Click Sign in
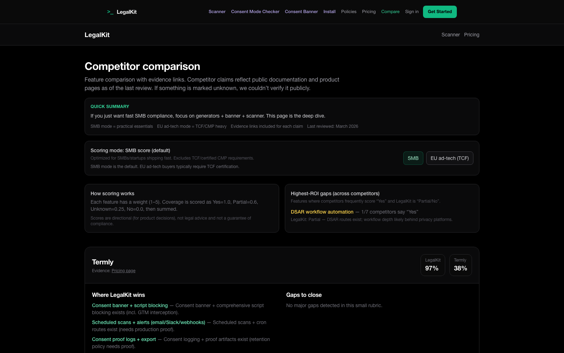564x353 pixels. [x=411, y=12]
